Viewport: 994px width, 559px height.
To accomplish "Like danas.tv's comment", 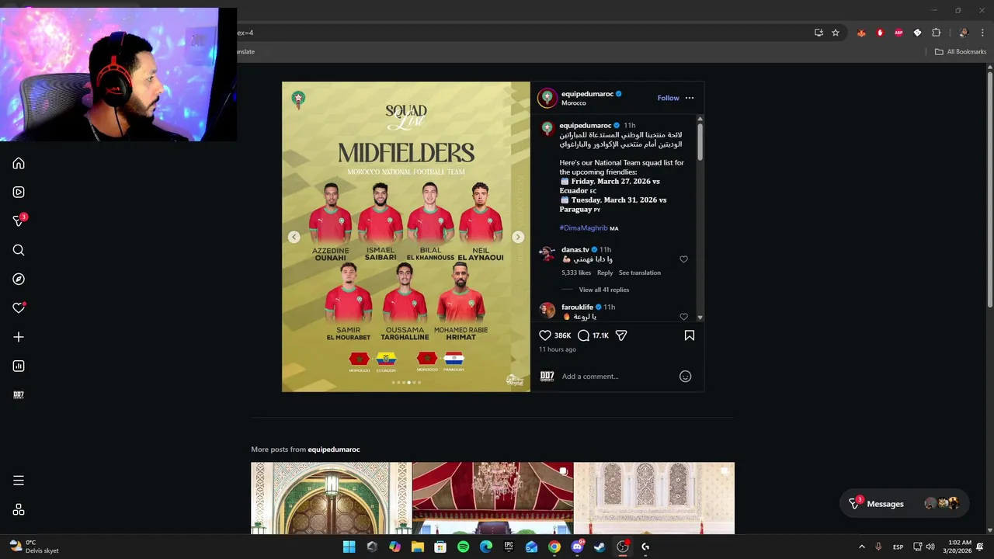I will tap(683, 259).
